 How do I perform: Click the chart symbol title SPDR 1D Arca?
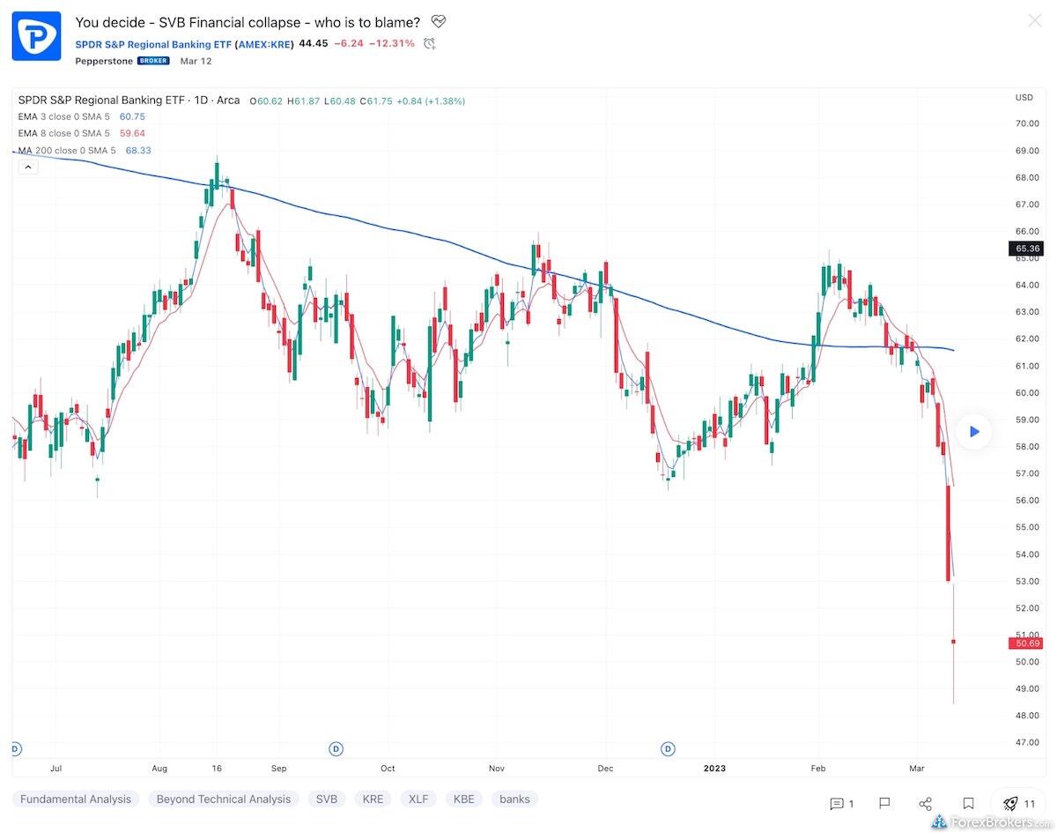(129, 100)
